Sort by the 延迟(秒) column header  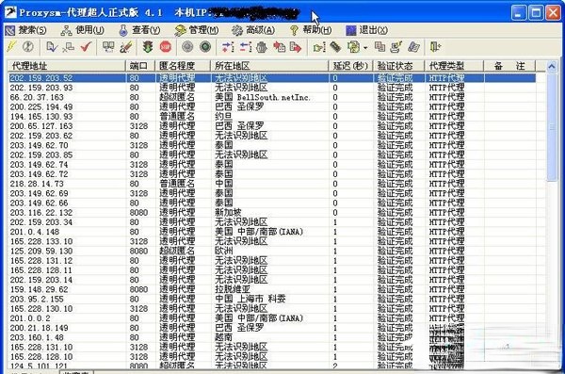[x=351, y=66]
